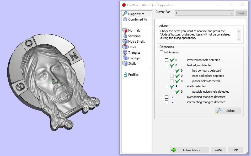Check planar holes detected checkbox
Image resolution: width=251 pixels, height=156 pixels.
point(172,81)
